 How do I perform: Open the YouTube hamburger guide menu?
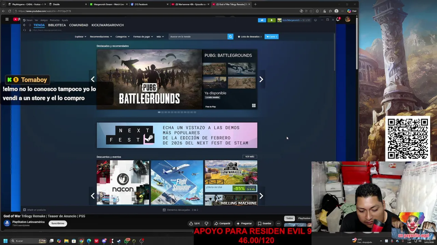pos(7,19)
